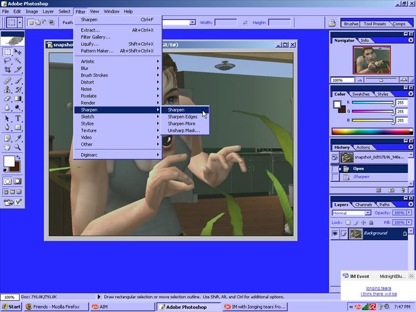Toggle history brush source for Sharpen state
This screenshot has width=416, height=312.
click(x=335, y=177)
